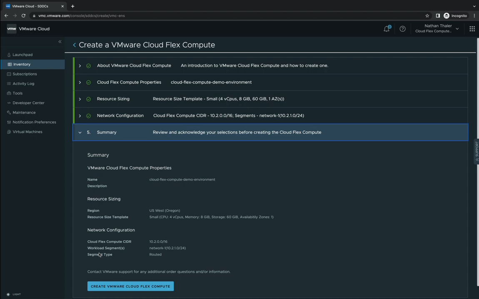Image resolution: width=479 pixels, height=299 pixels.
Task: Click the Tools toolbox icon
Action: click(9, 93)
